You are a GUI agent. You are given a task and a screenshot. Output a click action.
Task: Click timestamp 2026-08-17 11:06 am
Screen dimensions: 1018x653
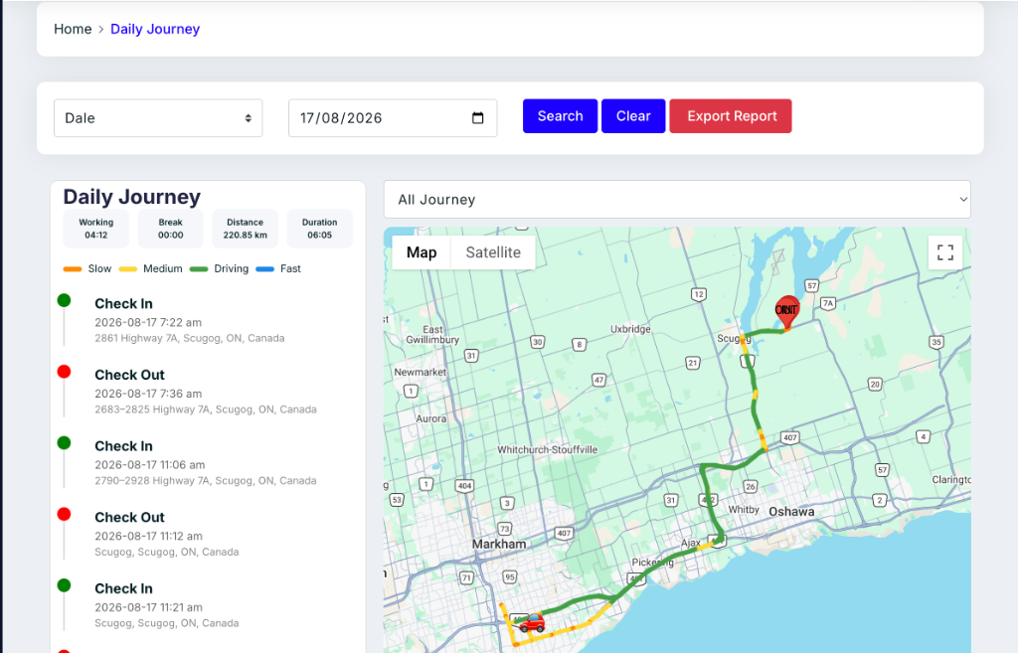(x=150, y=465)
